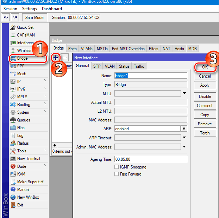Image resolution: width=219 pixels, height=218 pixels.
Task: Enable the IGMP Snooping checkbox
Action: pyautogui.click(x=117, y=167)
